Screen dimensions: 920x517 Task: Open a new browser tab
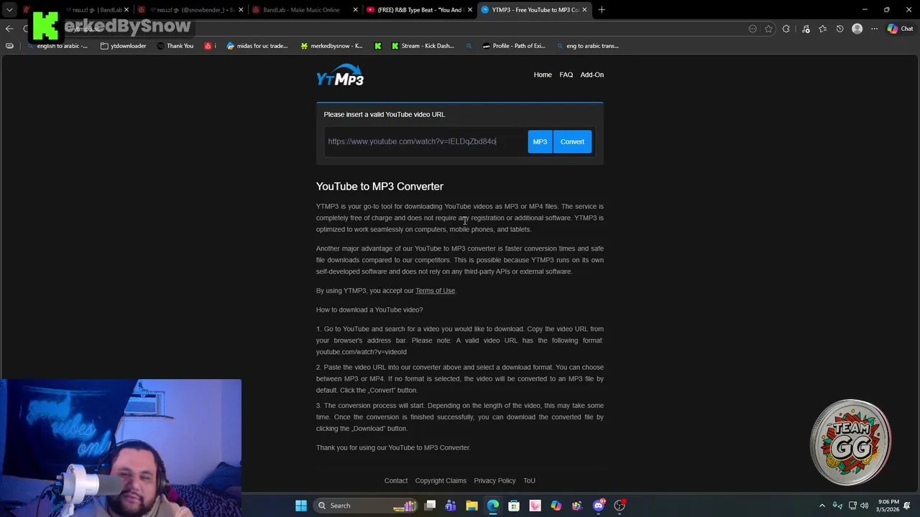(602, 10)
